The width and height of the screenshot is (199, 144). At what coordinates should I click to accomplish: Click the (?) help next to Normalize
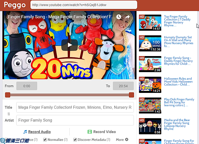pos(66,140)
